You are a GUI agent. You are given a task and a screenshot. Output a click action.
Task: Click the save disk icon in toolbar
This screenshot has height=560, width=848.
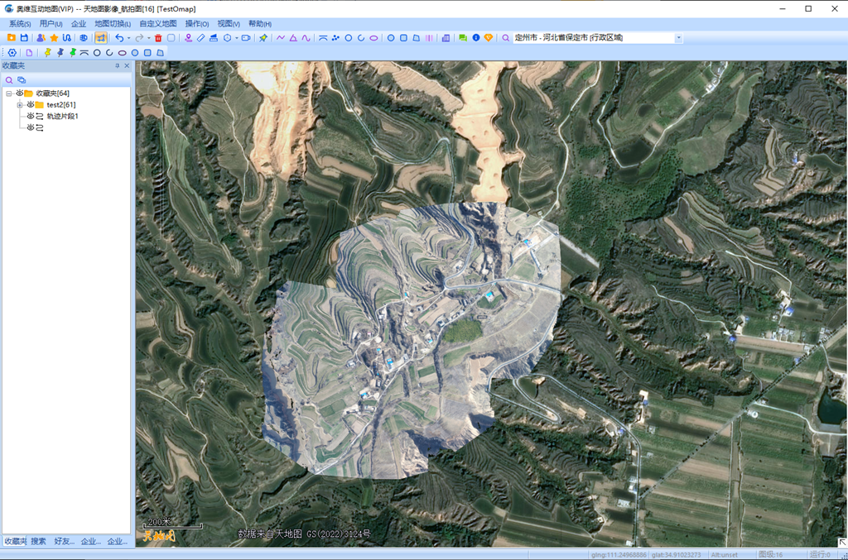click(x=24, y=38)
